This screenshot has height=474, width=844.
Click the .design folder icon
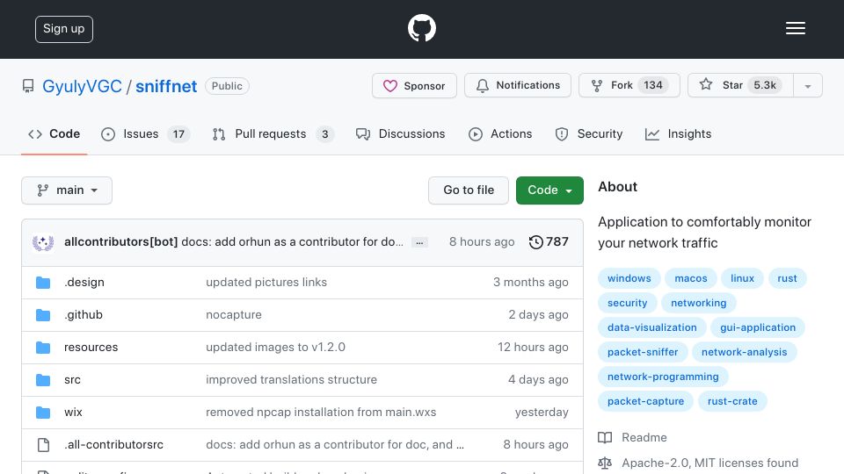point(43,283)
